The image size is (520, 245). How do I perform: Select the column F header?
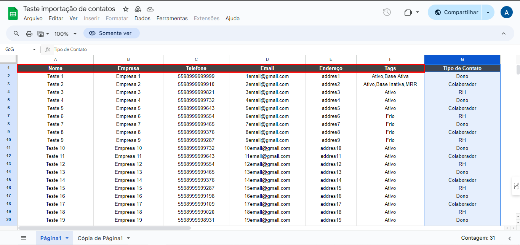click(x=390, y=59)
